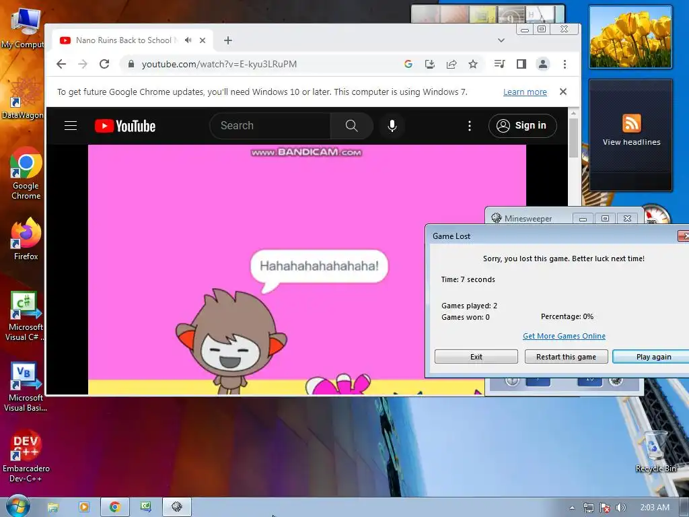Select Firefox desktop icon
This screenshot has width=689, height=517.
tap(26, 239)
